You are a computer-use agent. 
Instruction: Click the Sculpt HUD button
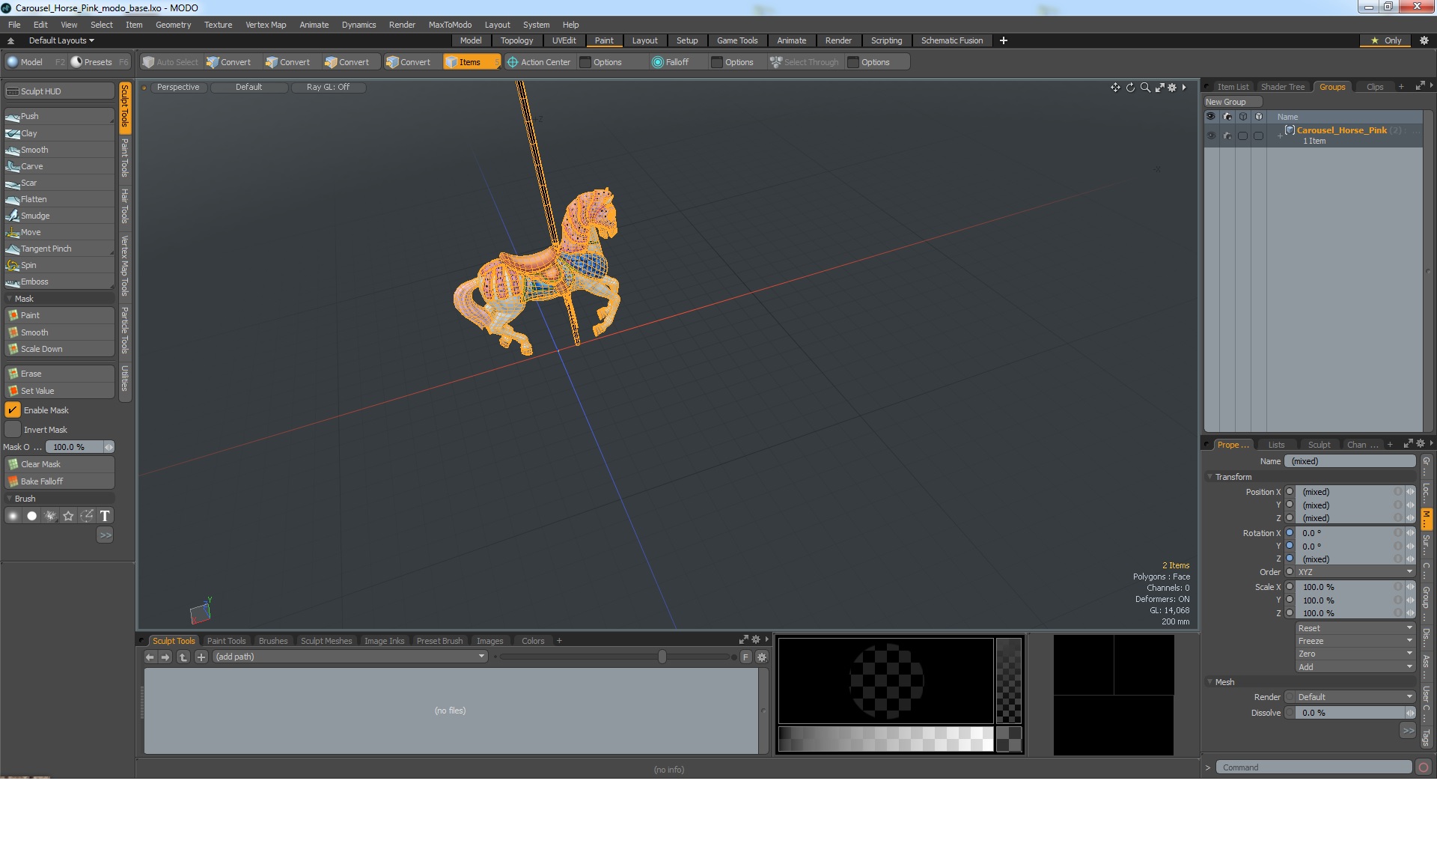[x=59, y=91]
